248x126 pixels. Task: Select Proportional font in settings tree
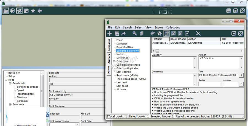click(25, 94)
